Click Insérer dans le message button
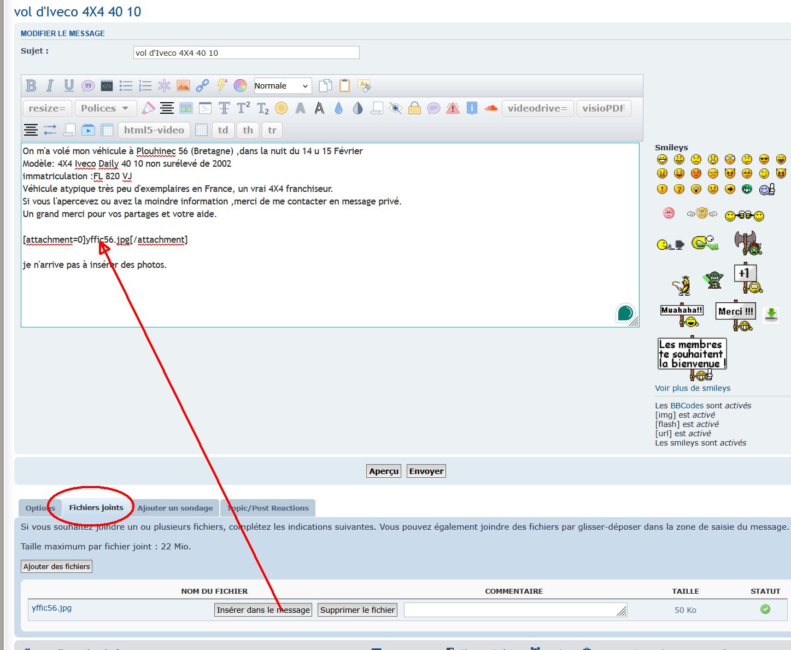 click(x=263, y=610)
